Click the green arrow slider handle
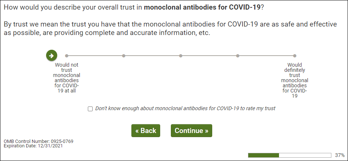Screen dimensions: 348x161 click(52, 56)
